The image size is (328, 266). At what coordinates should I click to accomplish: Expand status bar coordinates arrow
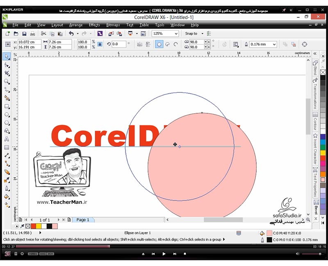click(40, 232)
